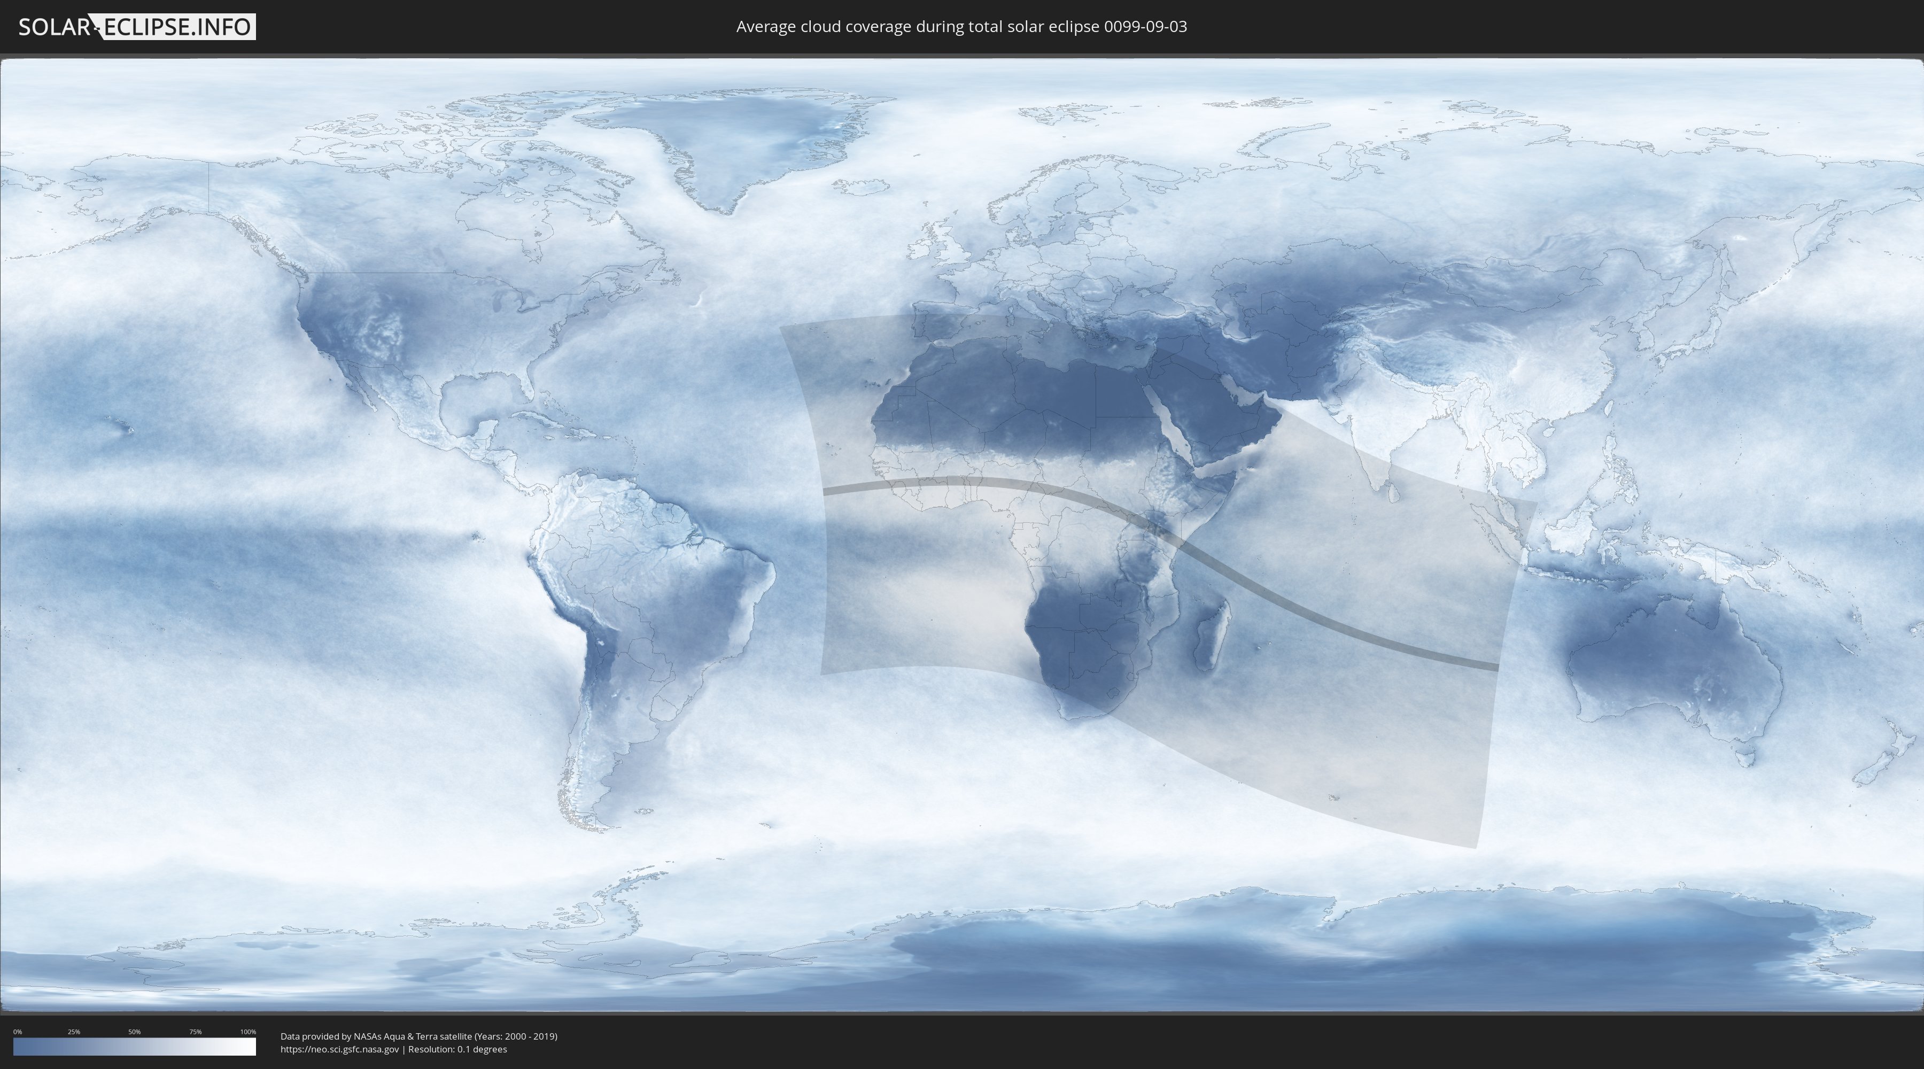The image size is (1924, 1069).
Task: Click the 75% legend label
Action: tap(195, 1032)
